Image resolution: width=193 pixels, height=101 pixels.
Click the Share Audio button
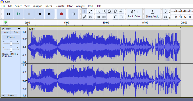click(x=152, y=14)
